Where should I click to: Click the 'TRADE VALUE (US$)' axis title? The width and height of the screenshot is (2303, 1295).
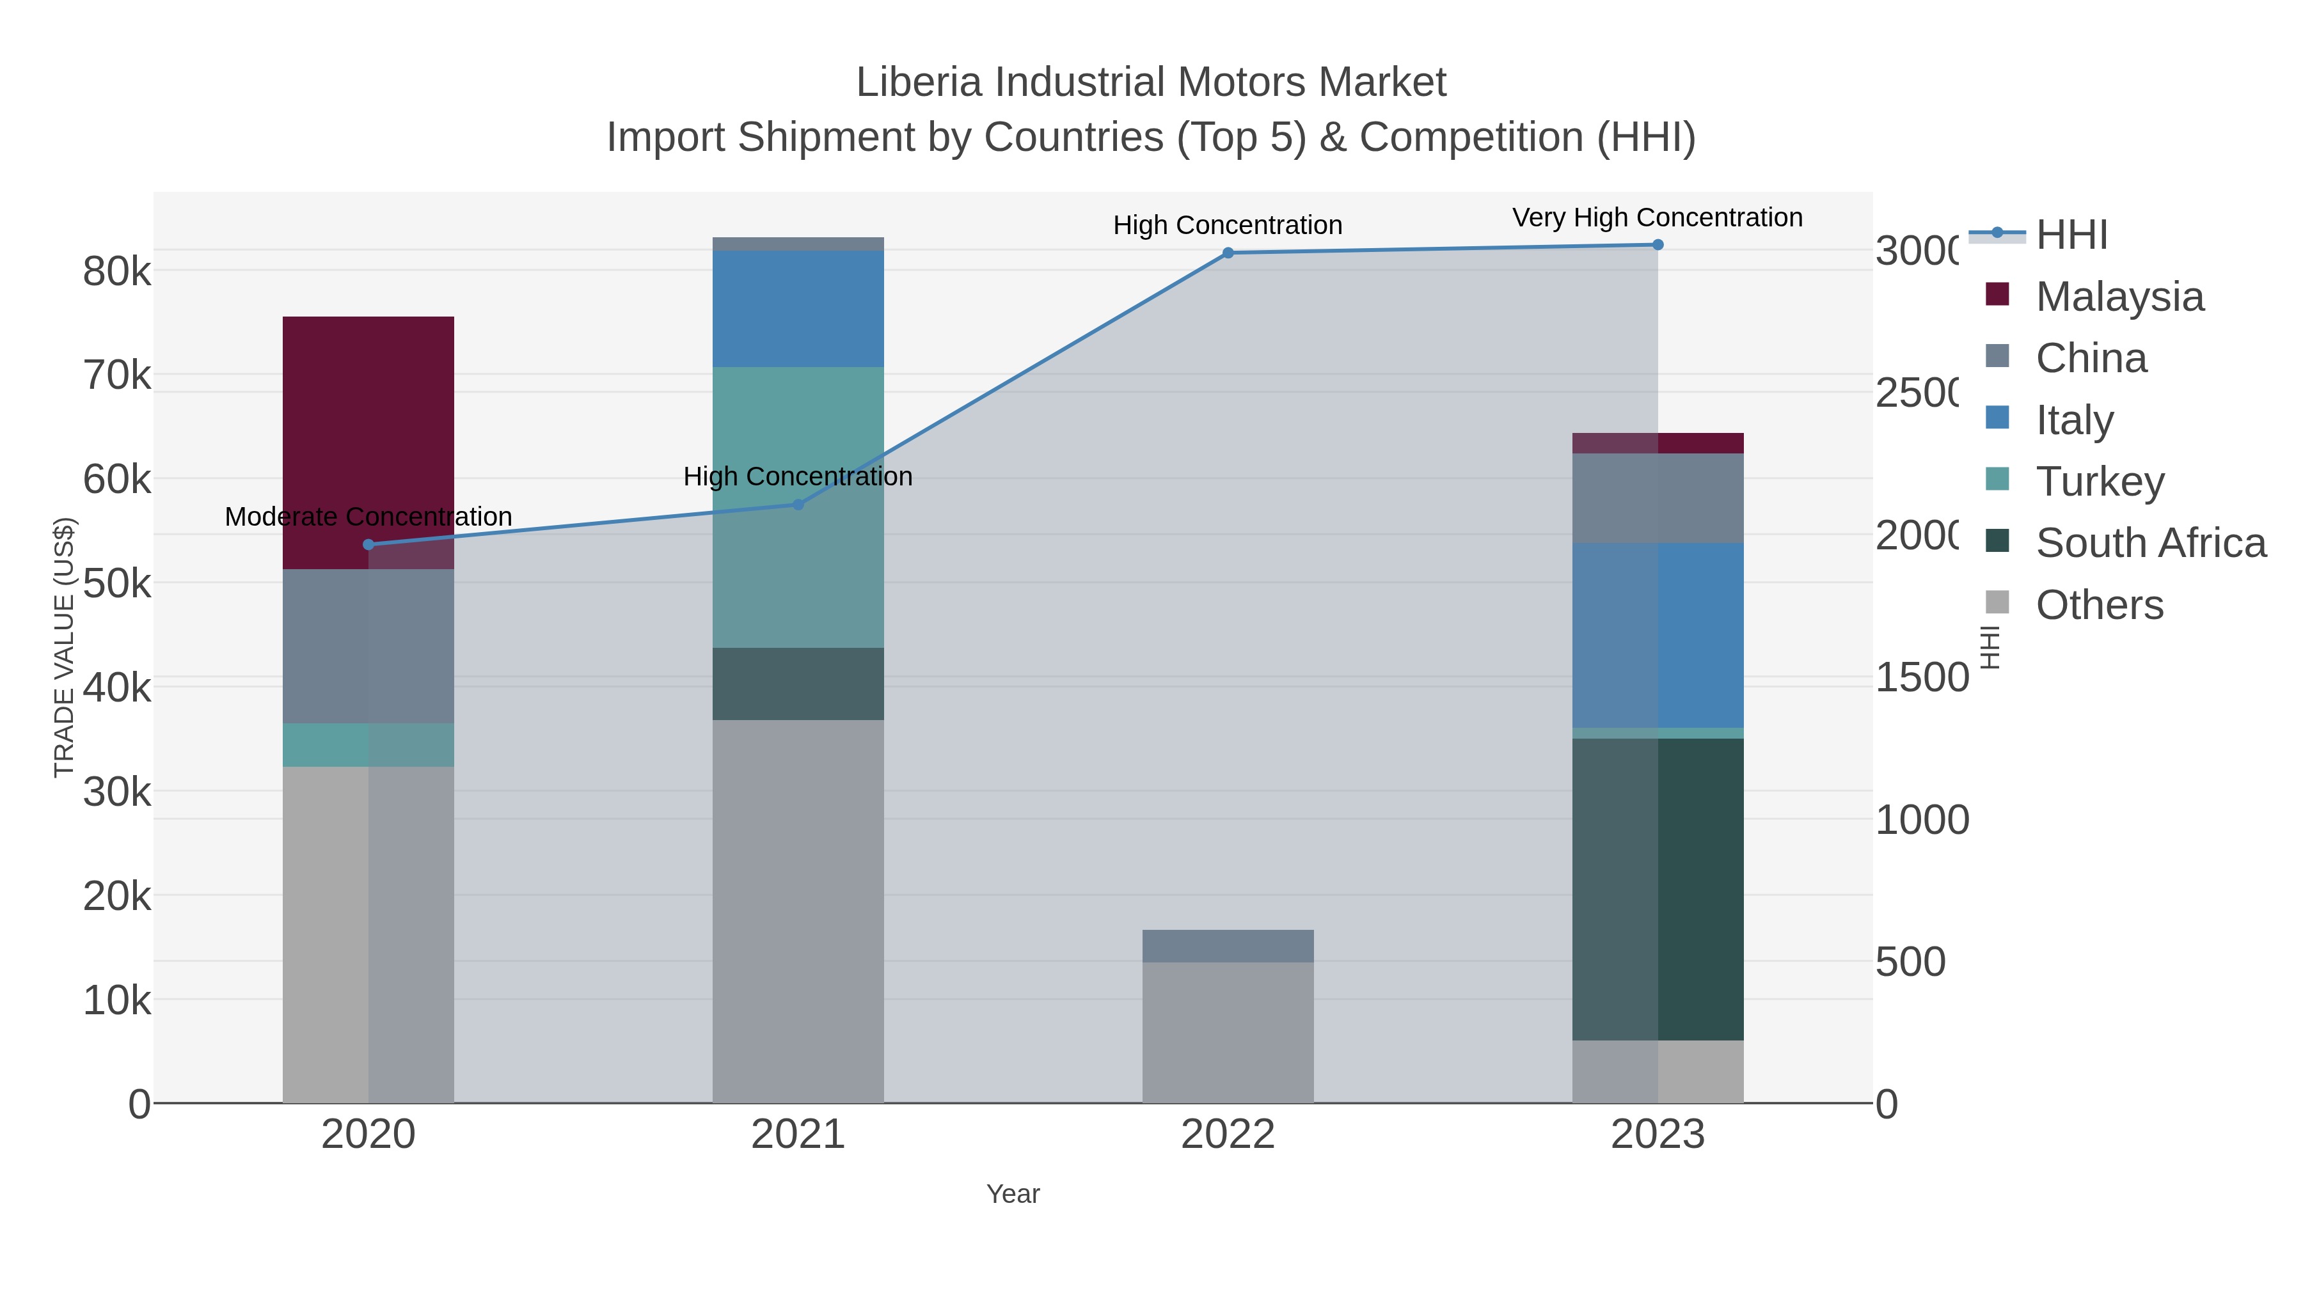[x=65, y=647]
